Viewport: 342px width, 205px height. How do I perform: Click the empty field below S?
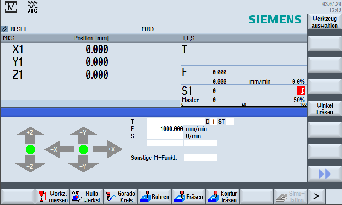165,143
